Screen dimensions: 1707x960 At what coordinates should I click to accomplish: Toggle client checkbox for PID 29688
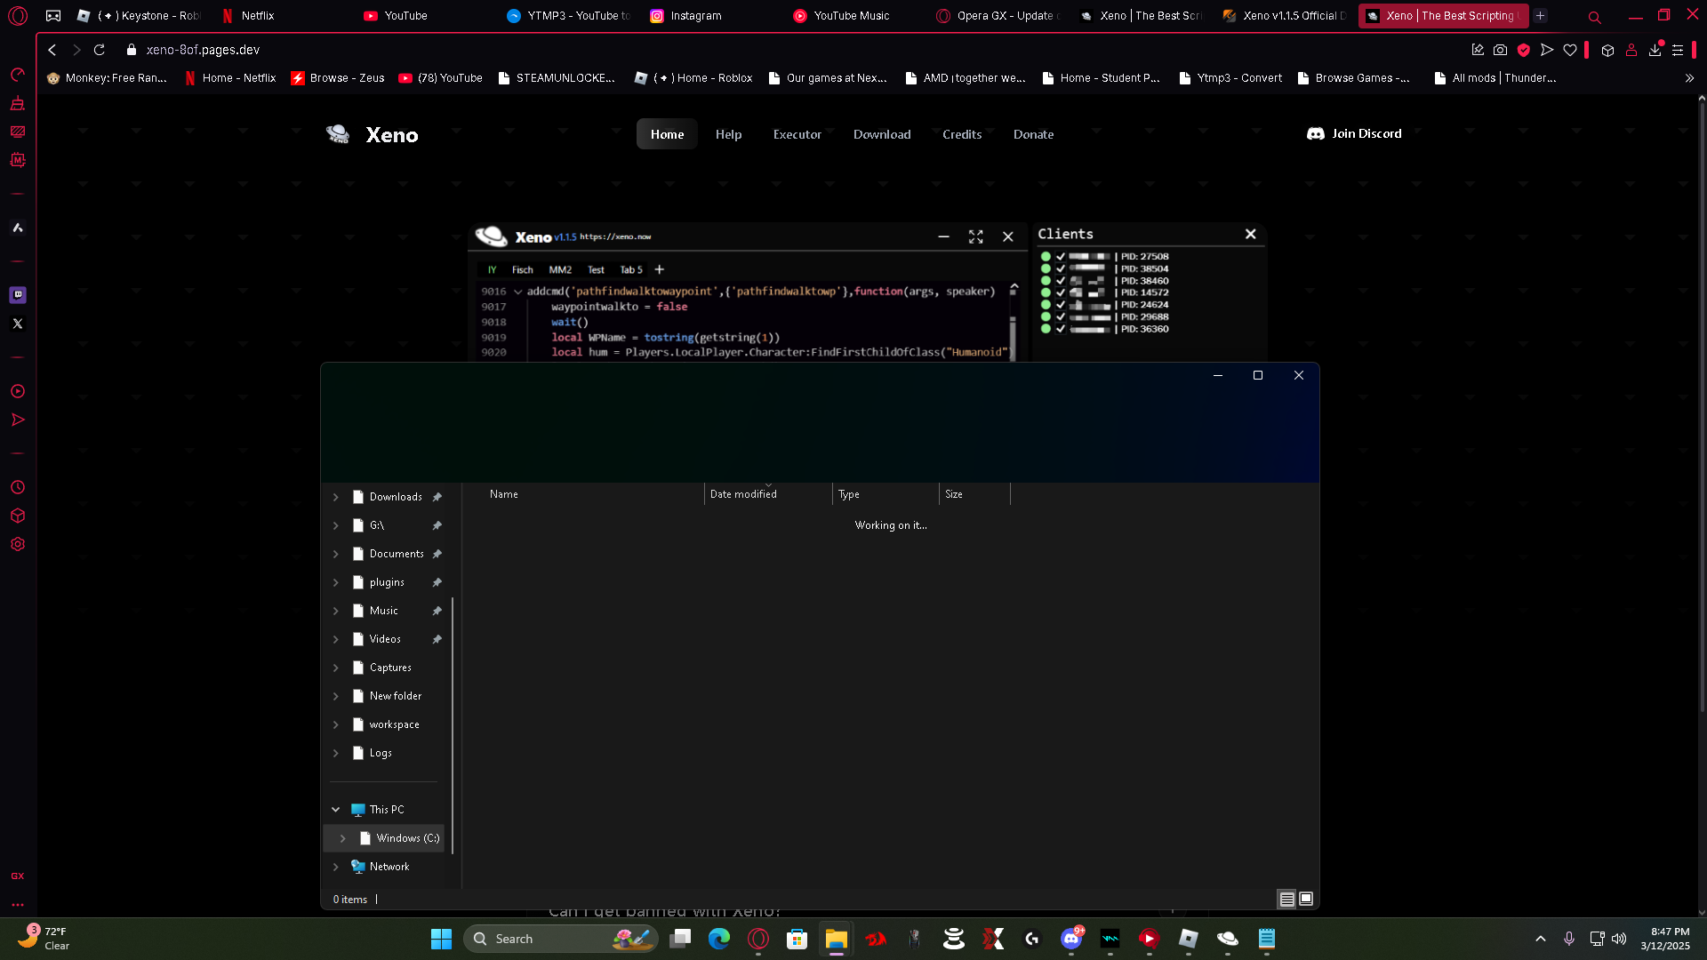pyautogui.click(x=1061, y=316)
